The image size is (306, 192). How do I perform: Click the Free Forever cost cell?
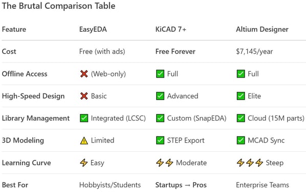[x=175, y=52]
